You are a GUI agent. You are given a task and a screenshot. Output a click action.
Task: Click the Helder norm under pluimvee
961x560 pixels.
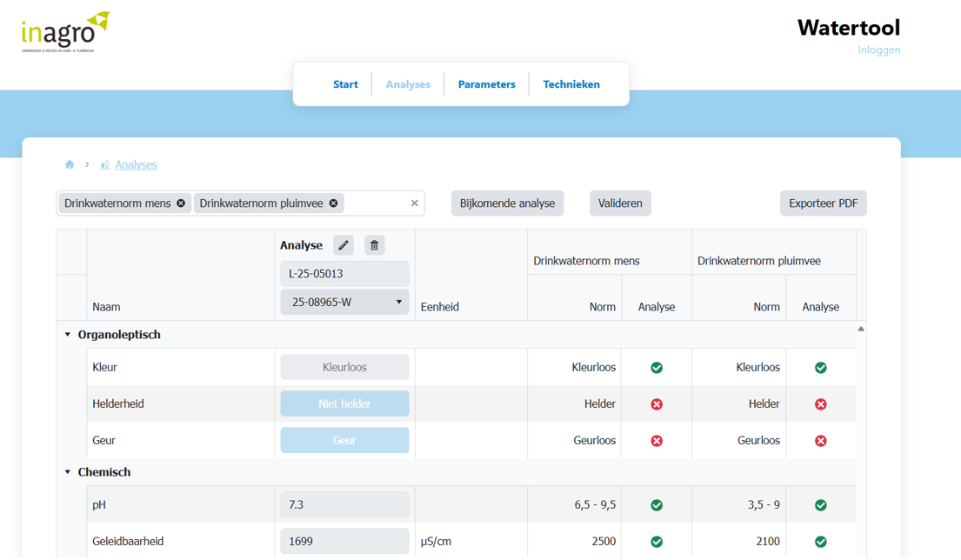pyautogui.click(x=764, y=403)
